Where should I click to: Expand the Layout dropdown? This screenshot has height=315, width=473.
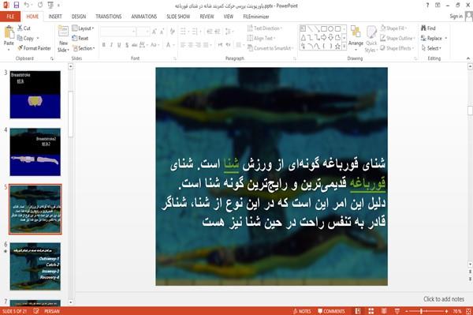pyautogui.click(x=83, y=28)
